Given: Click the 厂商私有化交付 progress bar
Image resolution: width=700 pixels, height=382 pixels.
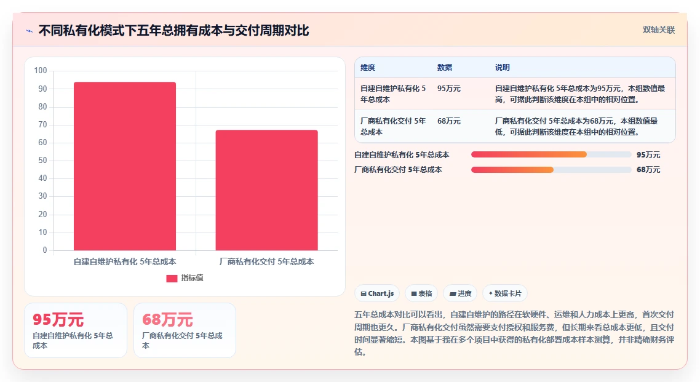Looking at the screenshot, I should click(x=551, y=170).
